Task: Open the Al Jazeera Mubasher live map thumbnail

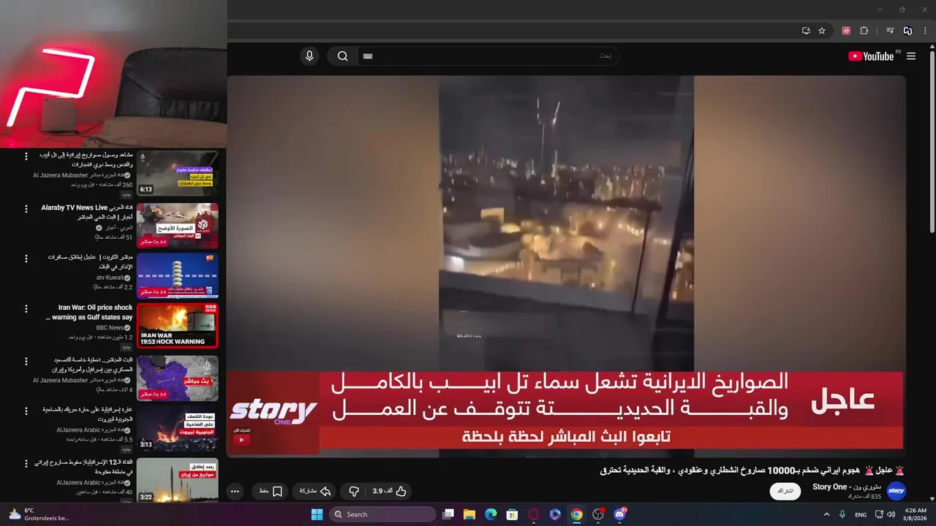Action: pos(178,378)
